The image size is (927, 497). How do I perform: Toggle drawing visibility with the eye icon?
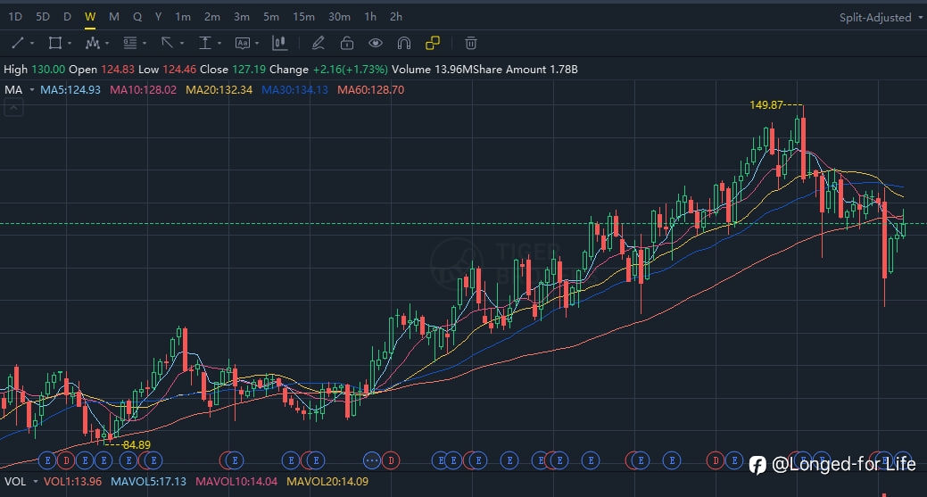pos(376,43)
